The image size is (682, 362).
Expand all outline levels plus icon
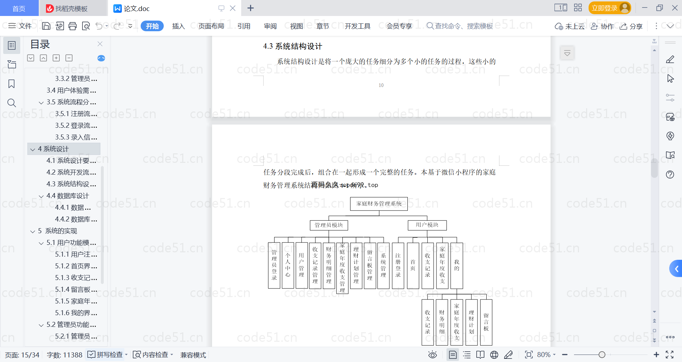(56, 58)
